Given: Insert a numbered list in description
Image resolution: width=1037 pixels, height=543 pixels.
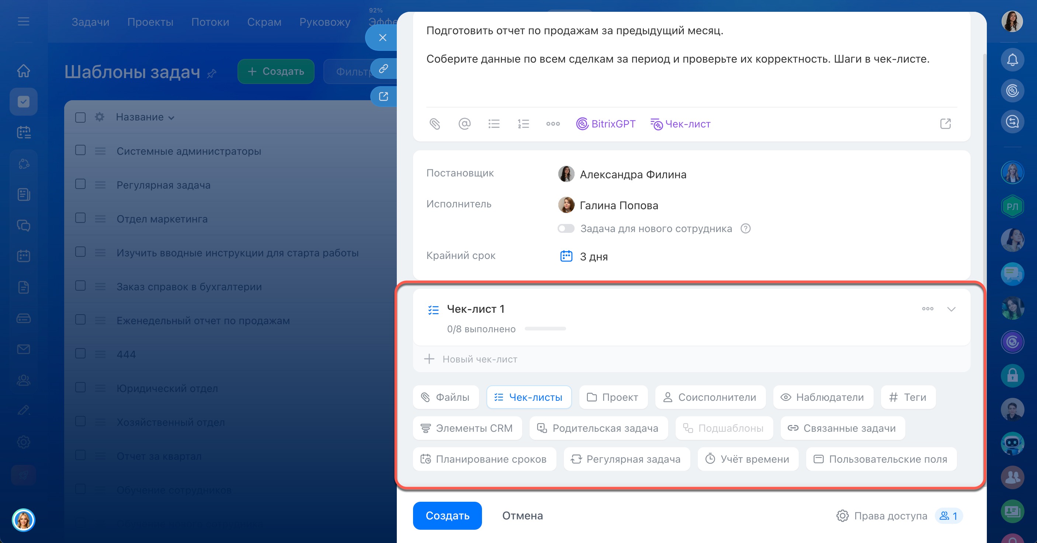Looking at the screenshot, I should pos(523,124).
